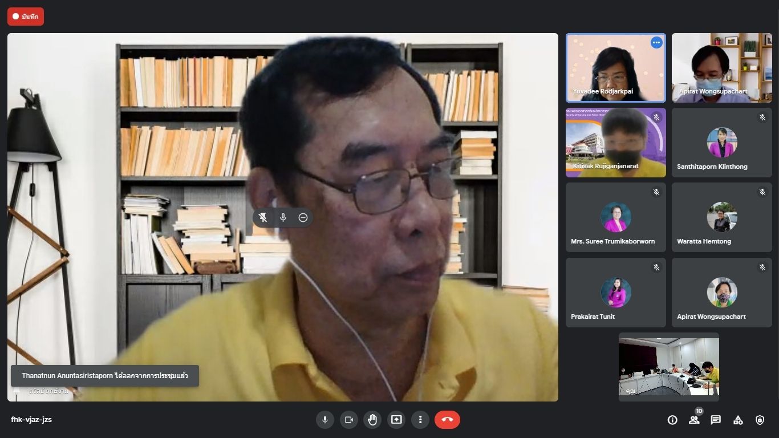Image resolution: width=779 pixels, height=438 pixels.
Task: Mute the pinned speaker's microphone
Action: 283,217
